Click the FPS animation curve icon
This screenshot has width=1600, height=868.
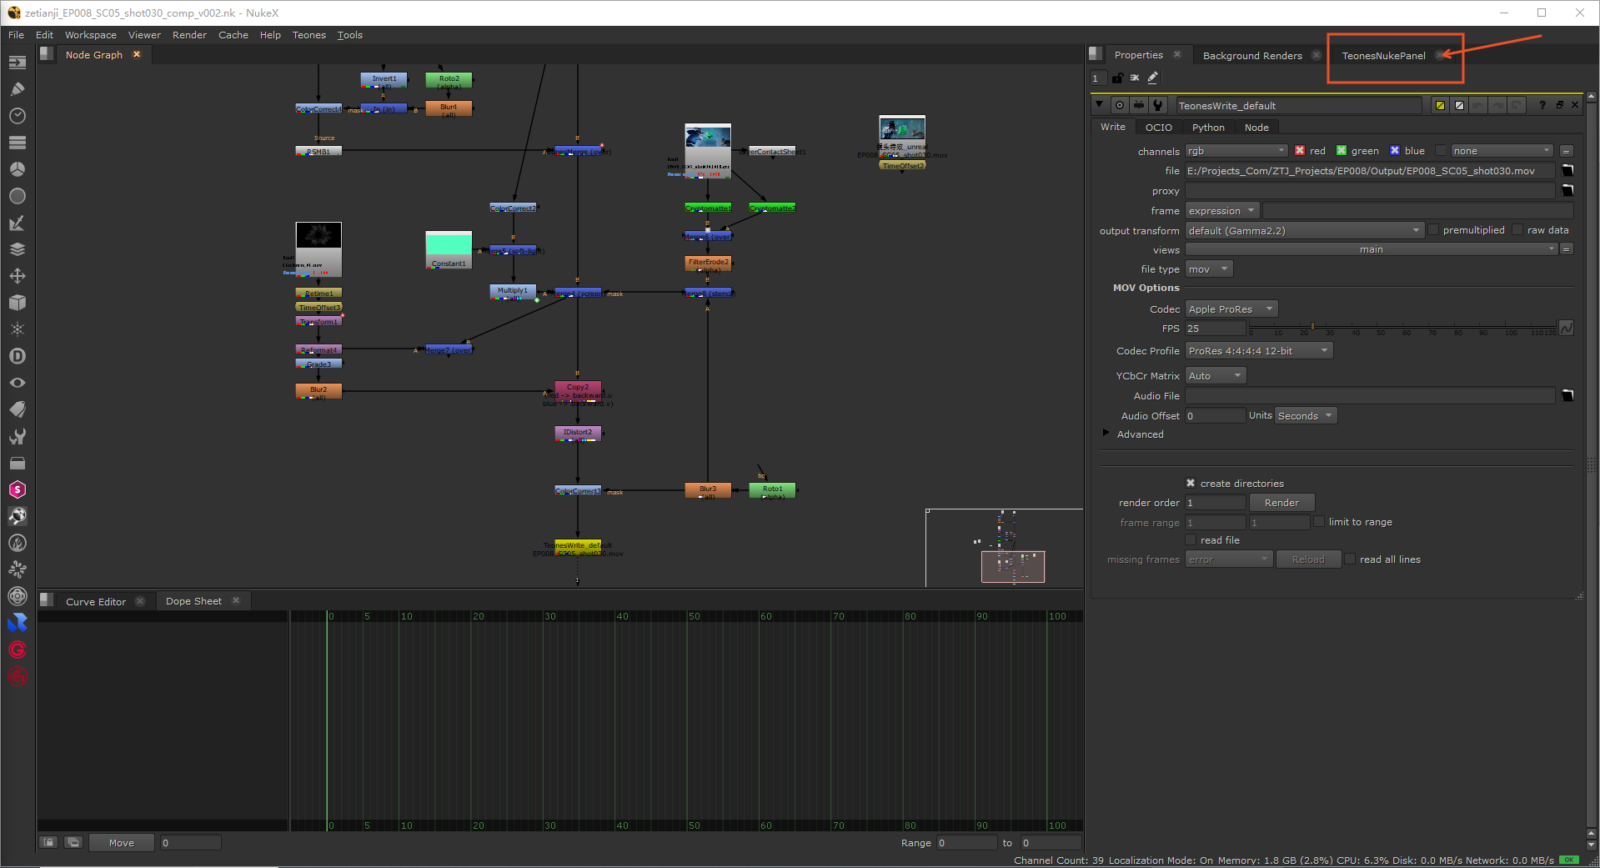click(1567, 329)
